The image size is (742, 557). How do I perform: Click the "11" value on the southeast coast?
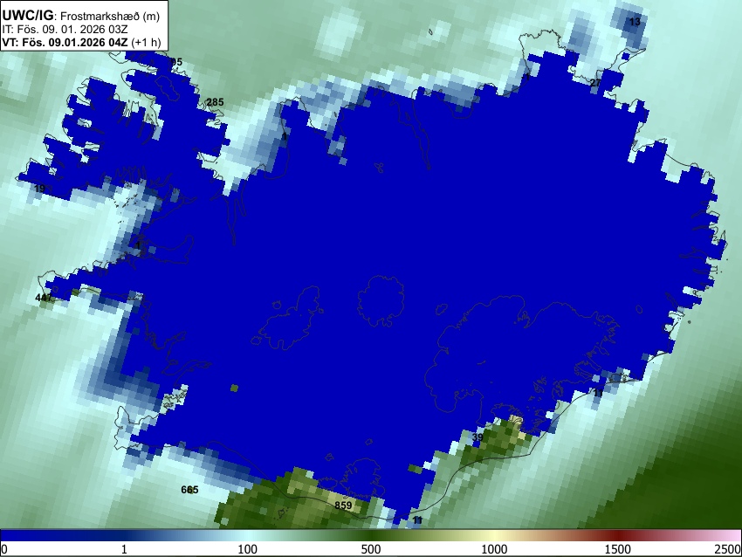coord(598,393)
